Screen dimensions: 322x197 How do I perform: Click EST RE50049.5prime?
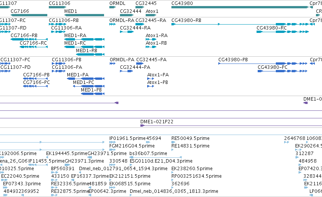tap(190, 138)
